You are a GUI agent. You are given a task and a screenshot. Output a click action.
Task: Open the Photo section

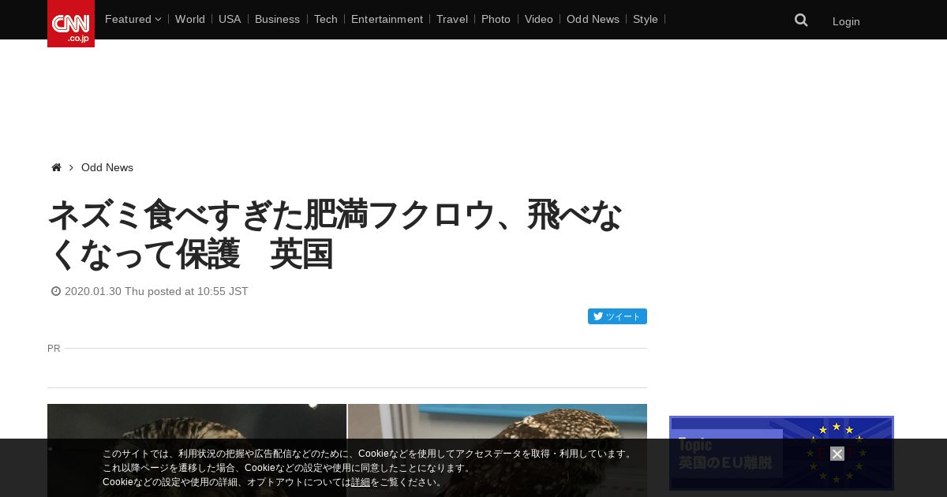[x=496, y=19]
